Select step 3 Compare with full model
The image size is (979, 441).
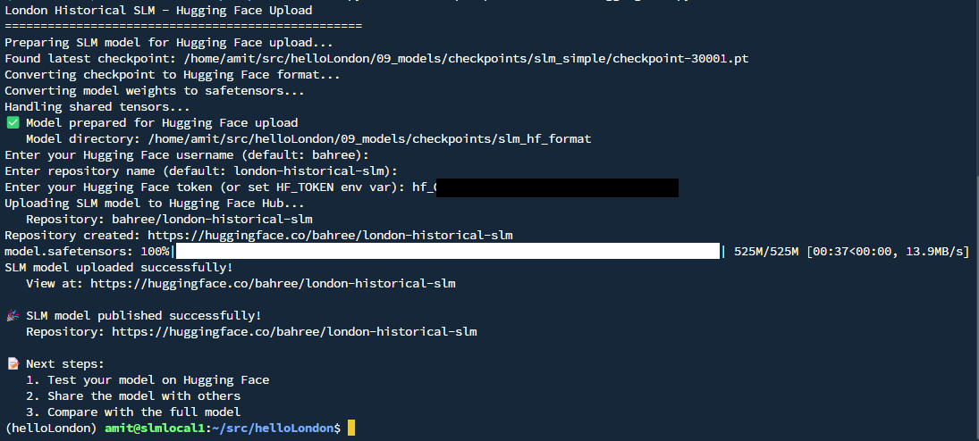pyautogui.click(x=133, y=412)
